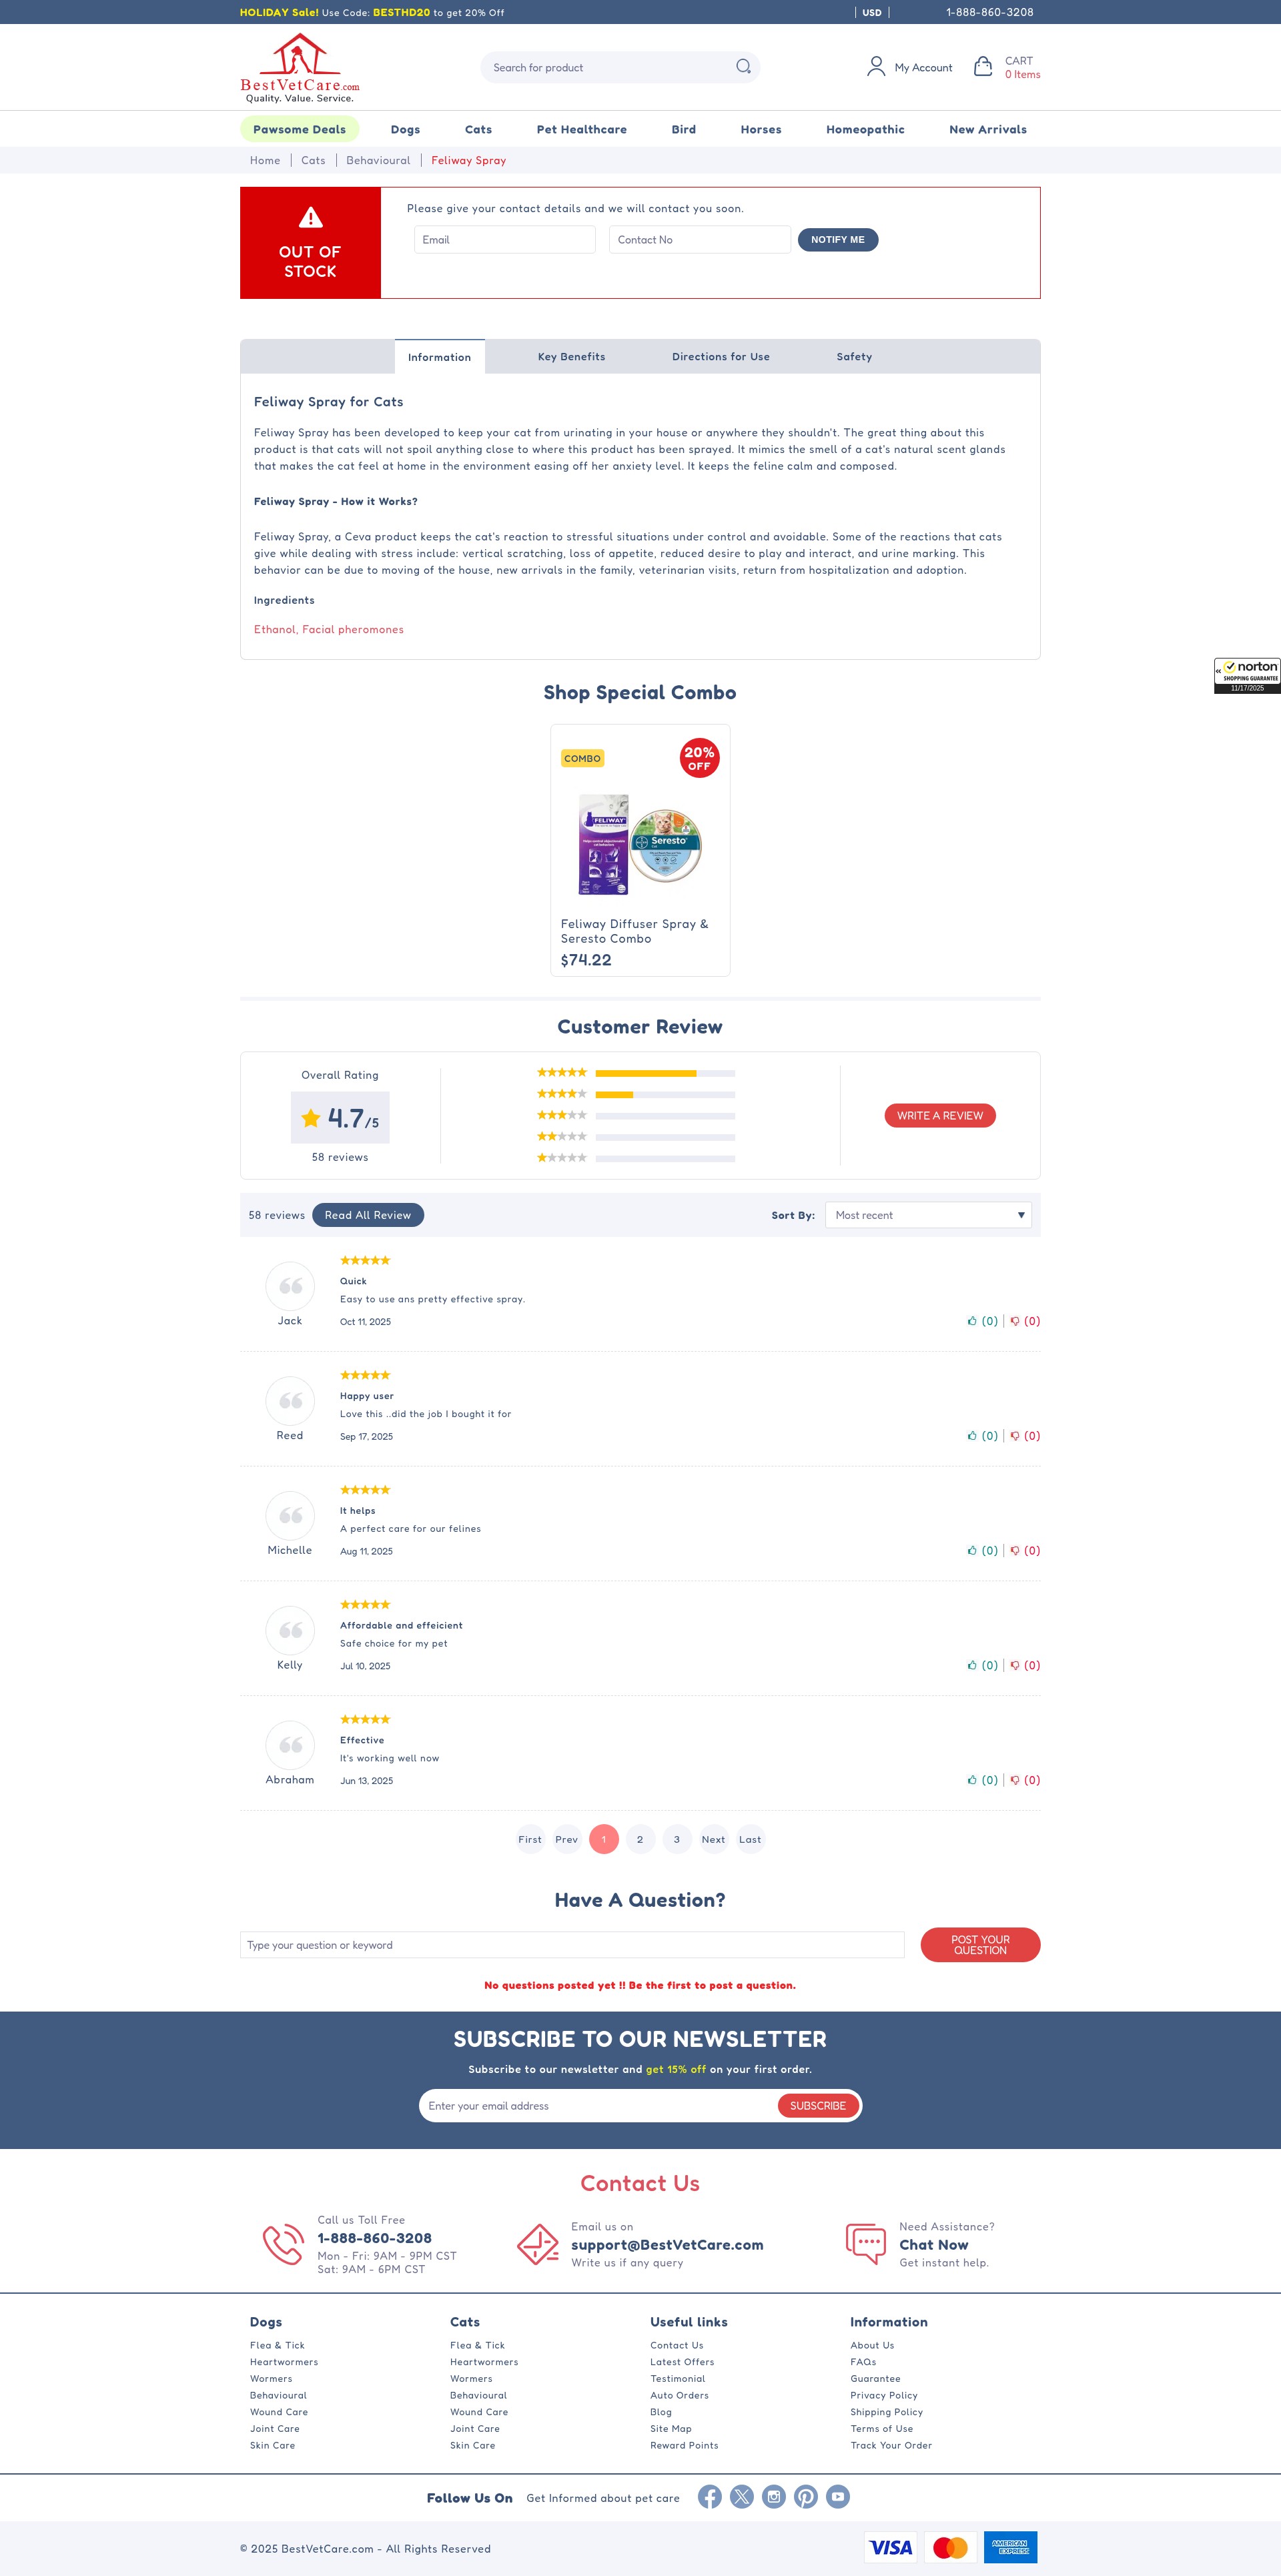Open the Horses menu
Screen dimensions: 1281x2576
[x=761, y=129]
